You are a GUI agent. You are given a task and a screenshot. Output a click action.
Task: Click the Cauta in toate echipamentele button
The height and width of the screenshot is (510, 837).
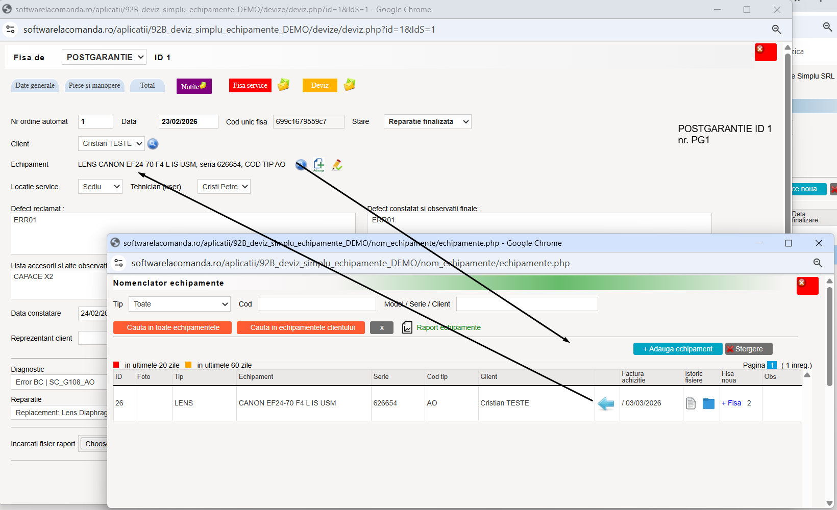[173, 327]
